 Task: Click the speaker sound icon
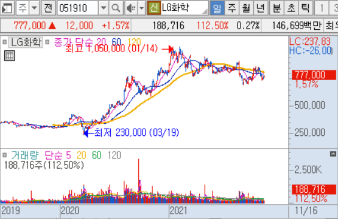[131, 8]
